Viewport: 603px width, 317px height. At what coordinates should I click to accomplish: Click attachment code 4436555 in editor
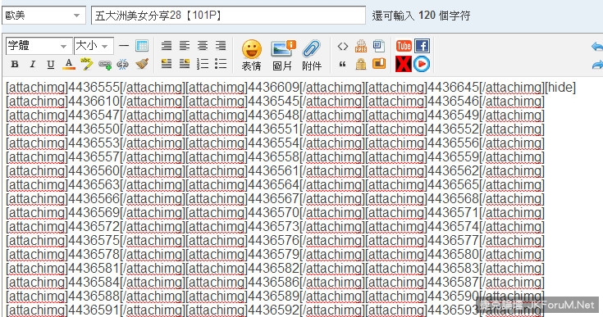(94, 87)
